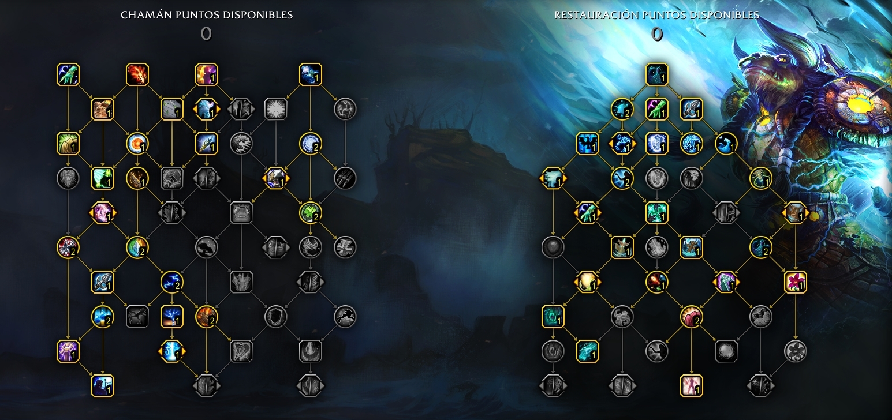Select the top starting node of Restauración tree
This screenshot has width=892, height=420.
(657, 74)
